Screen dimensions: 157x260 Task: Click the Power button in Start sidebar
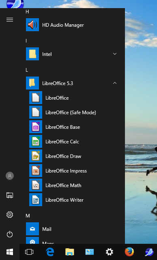(10, 234)
